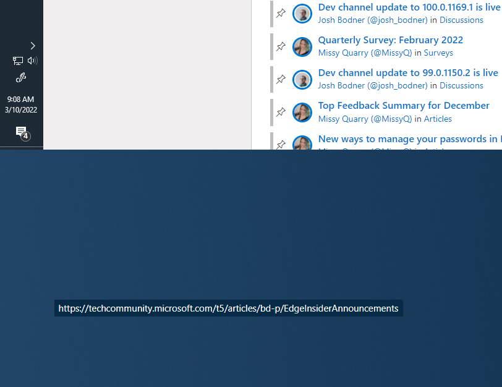Open the Surveys category link
The height and width of the screenshot is (387, 502).
438,53
